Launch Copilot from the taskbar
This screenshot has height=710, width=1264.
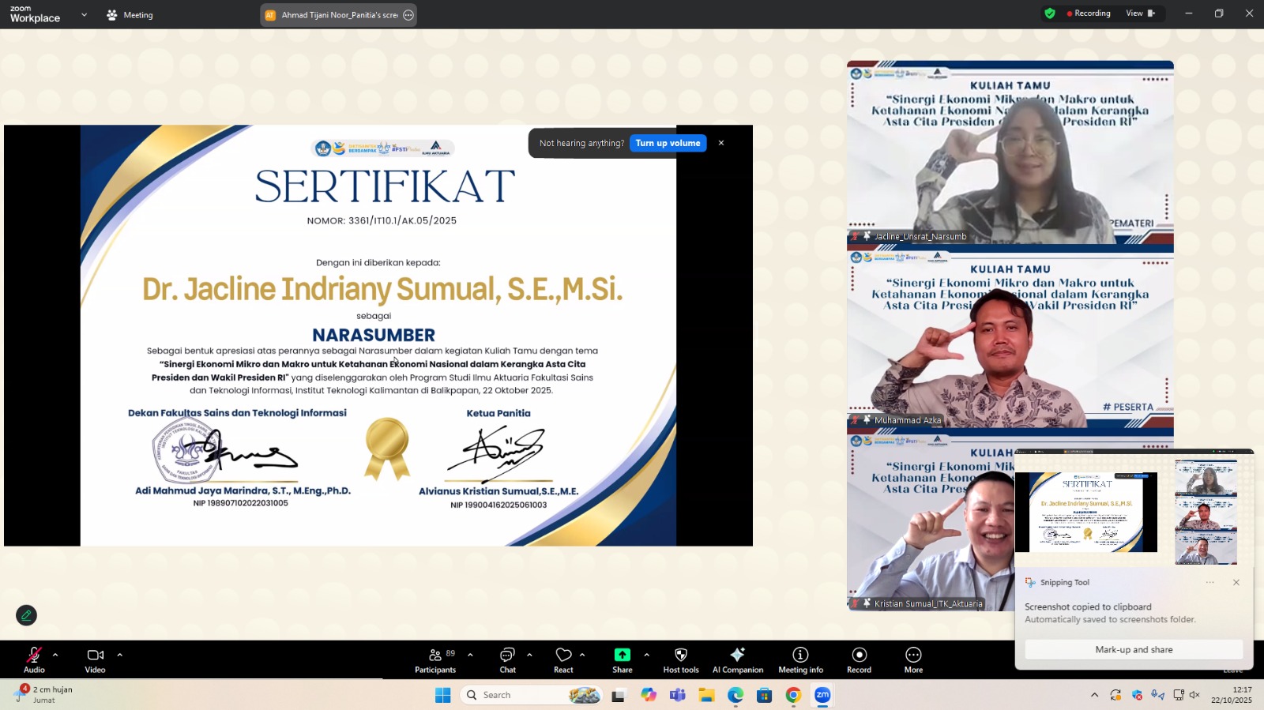[x=649, y=695]
